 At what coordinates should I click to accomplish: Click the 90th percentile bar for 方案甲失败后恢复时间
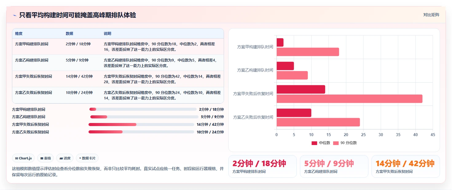click(349, 99)
